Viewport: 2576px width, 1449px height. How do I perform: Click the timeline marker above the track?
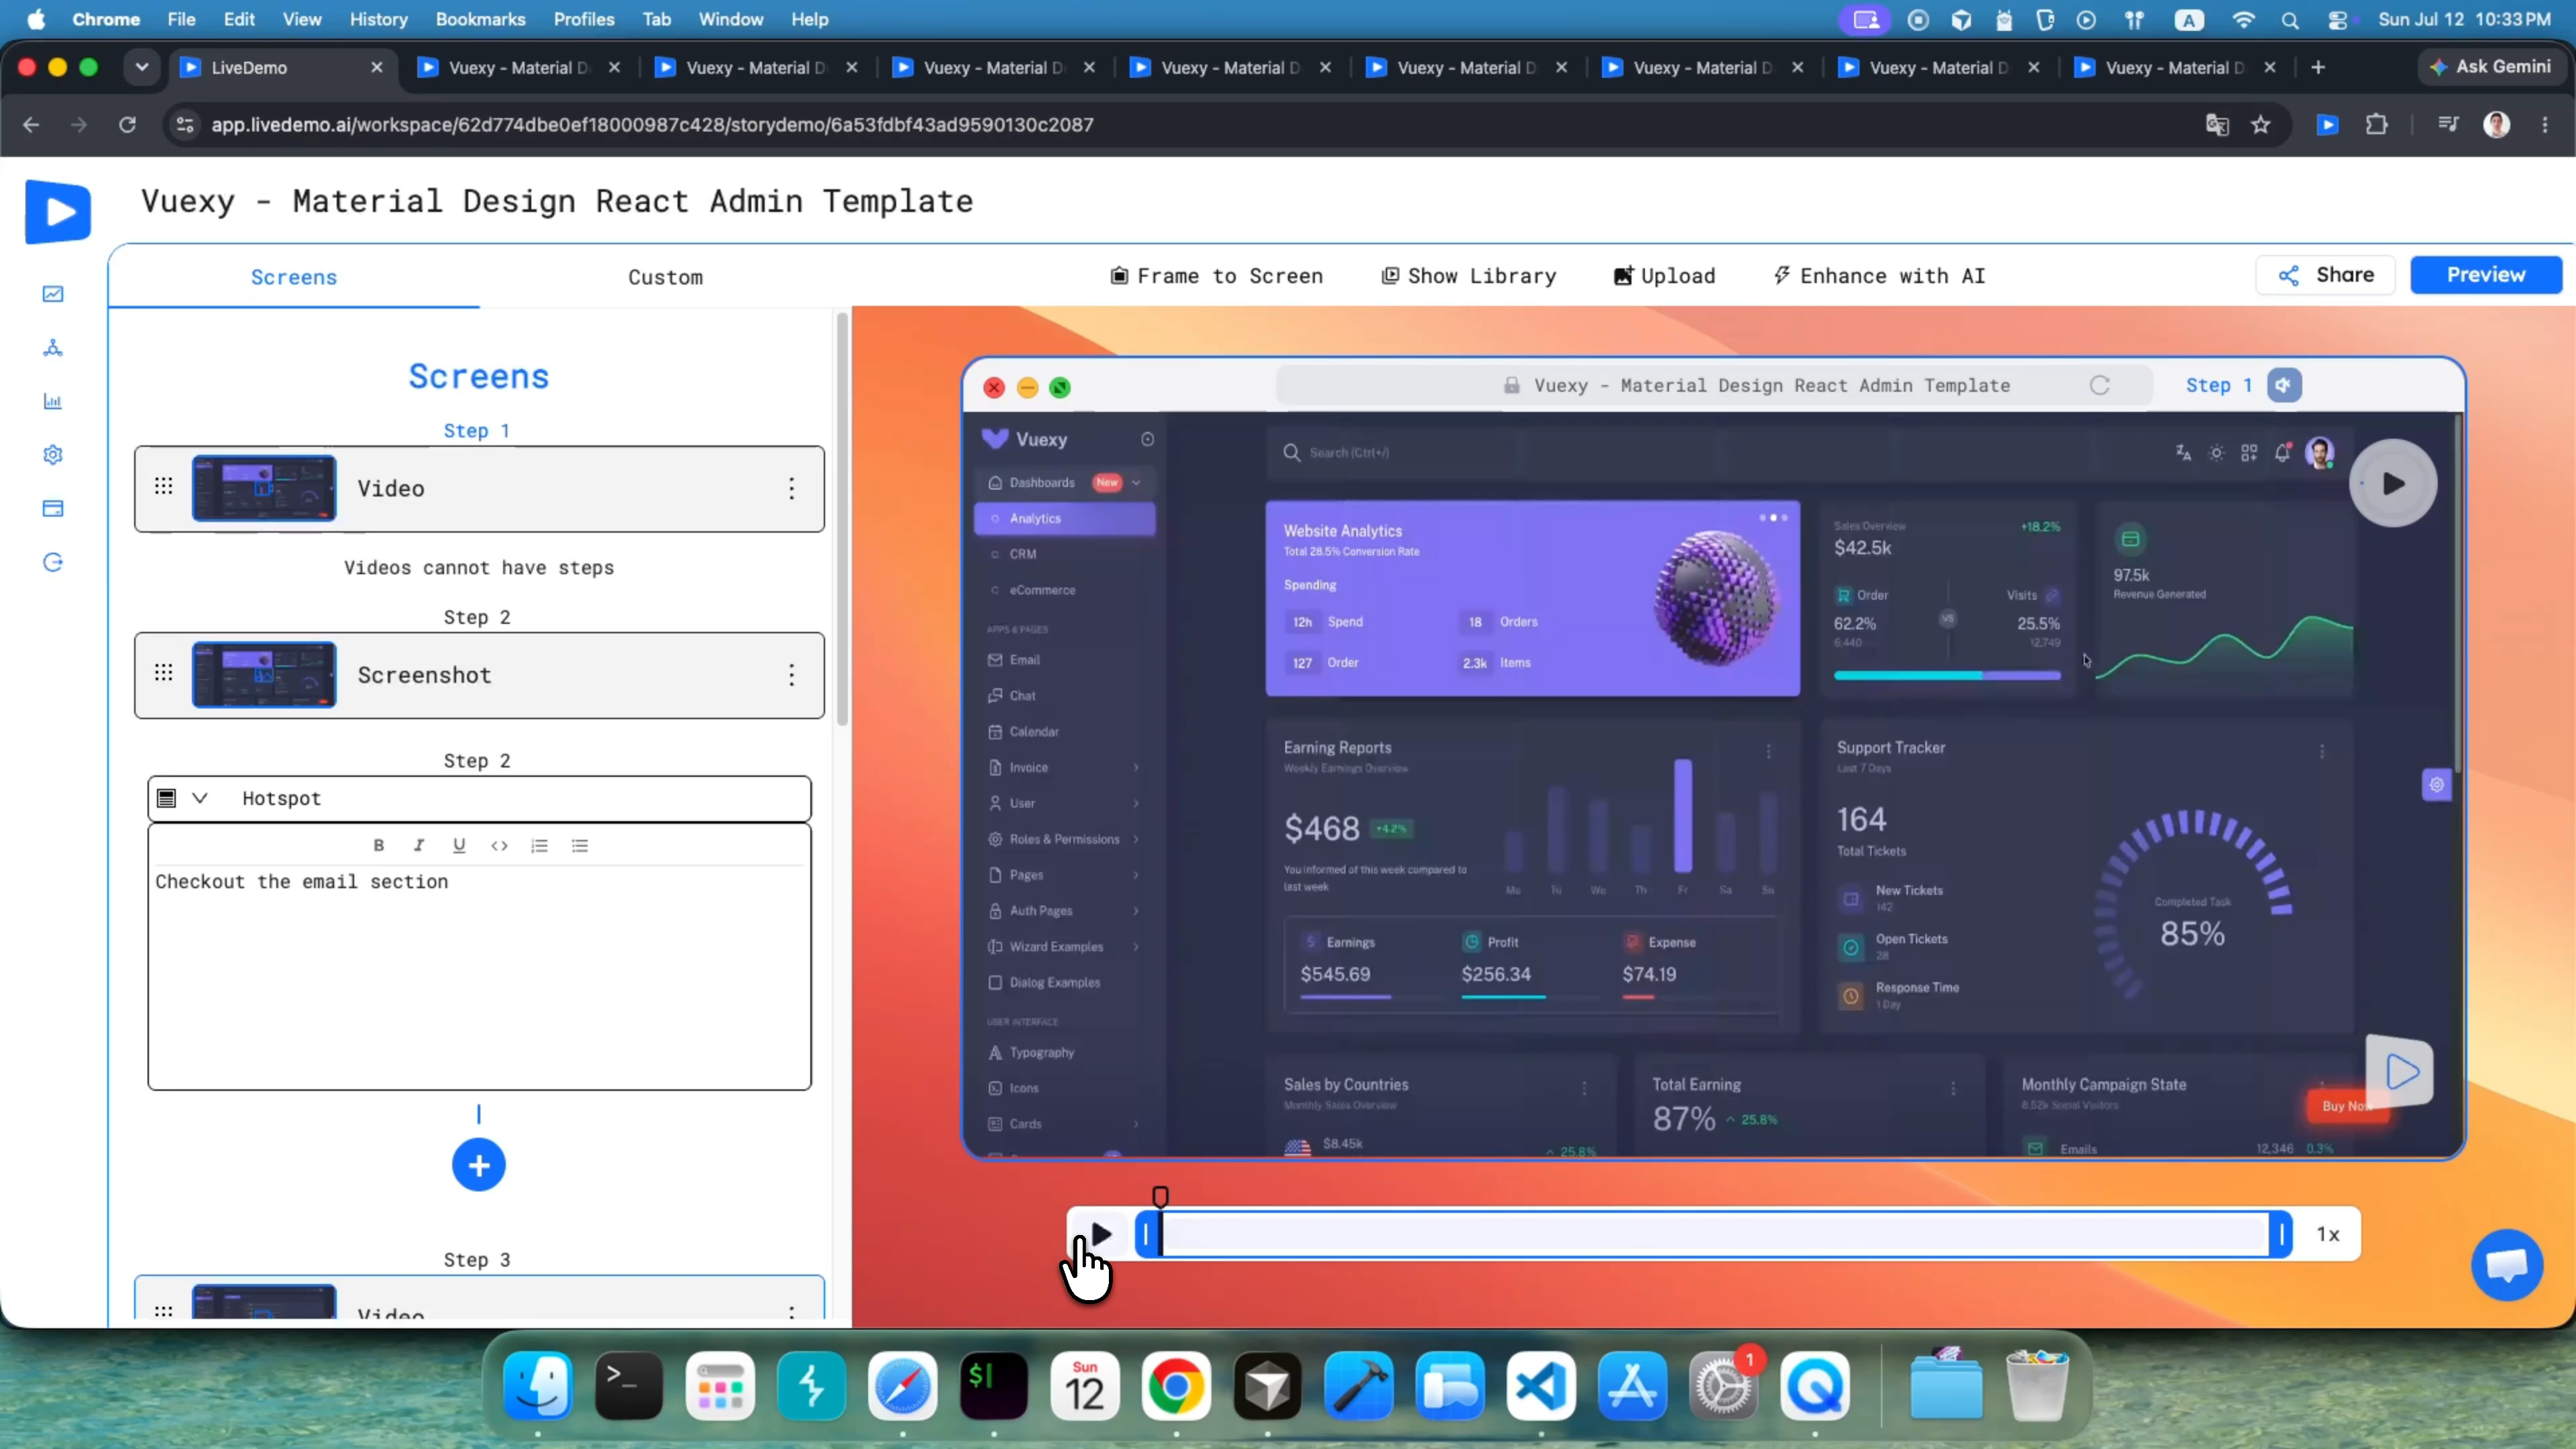pos(1160,1196)
